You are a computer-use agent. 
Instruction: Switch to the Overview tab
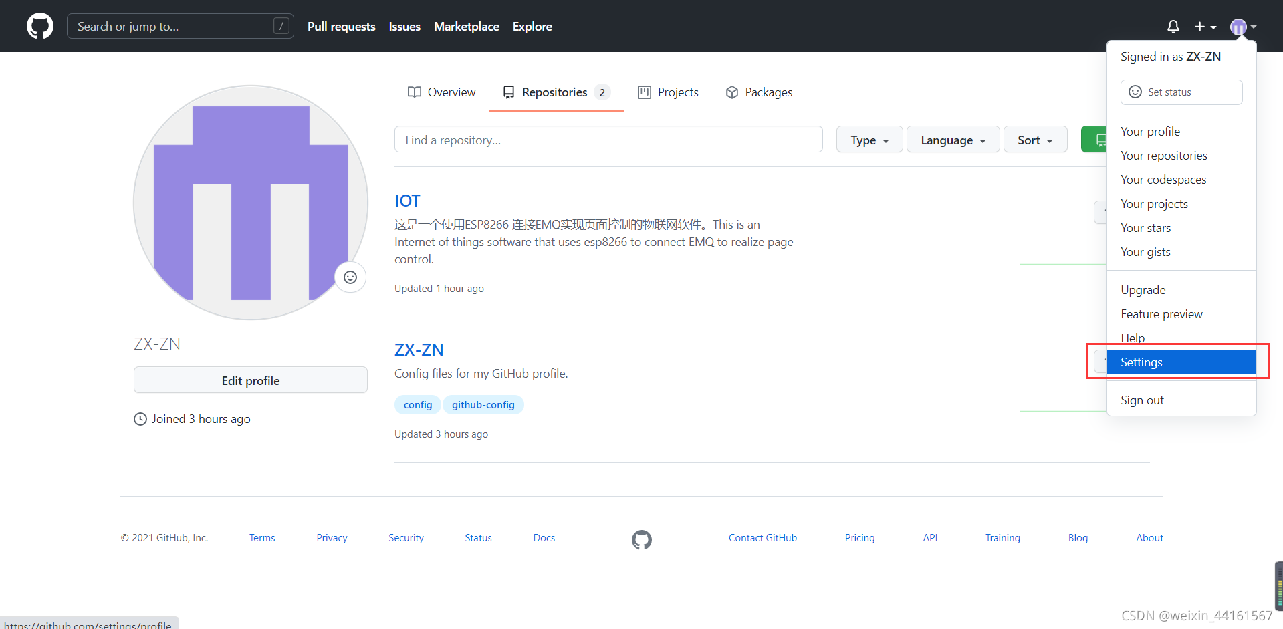442,92
